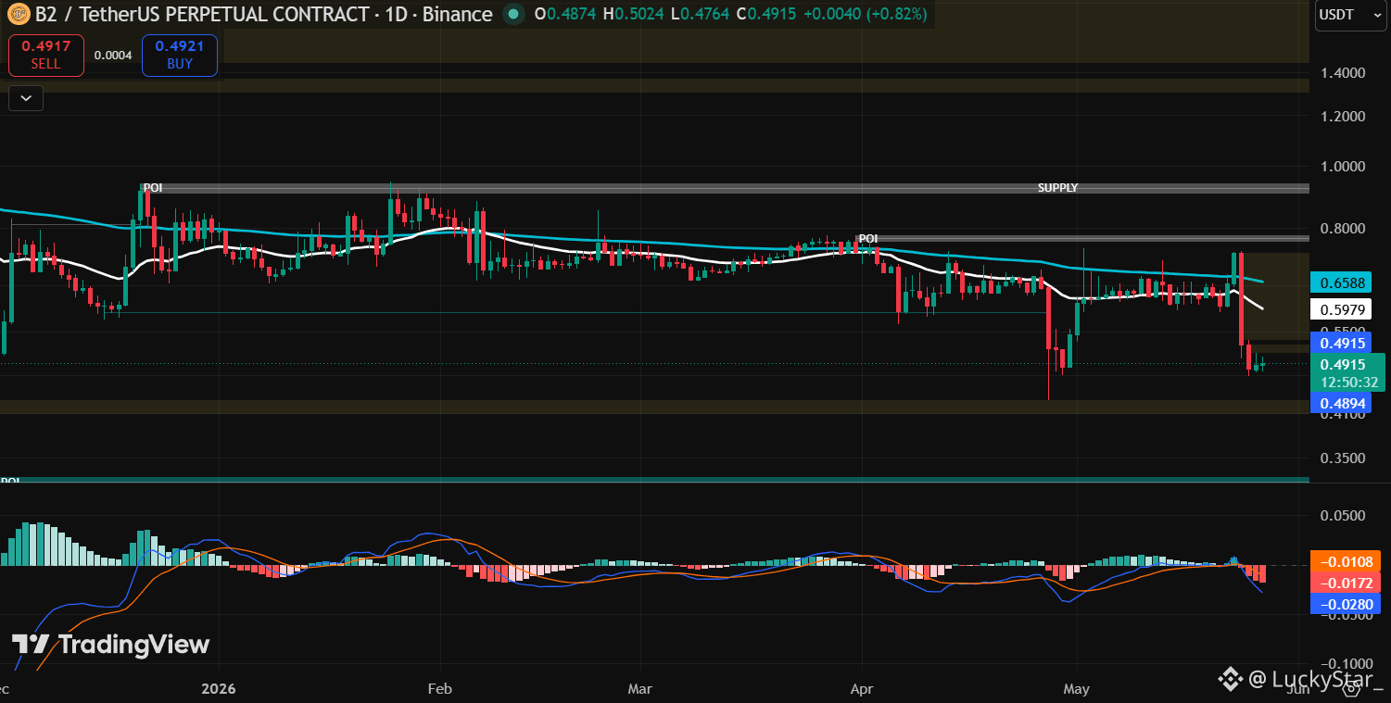Click the 2026 time axis label
Viewport: 1391px width, 703px height.
[x=219, y=689]
